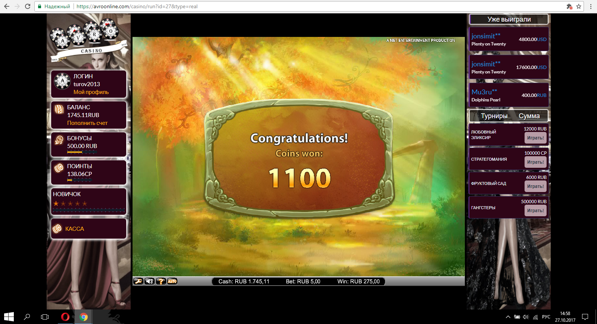Viewport: 597px width, 324px height.
Task: Switch to Opera on the taskbar
Action: (65, 317)
